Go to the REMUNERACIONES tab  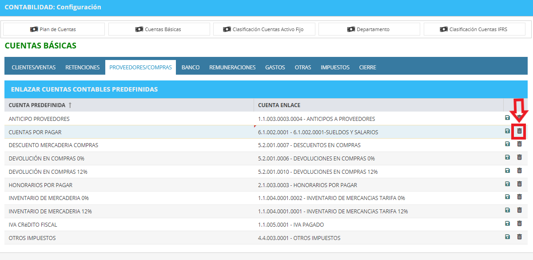coord(232,68)
